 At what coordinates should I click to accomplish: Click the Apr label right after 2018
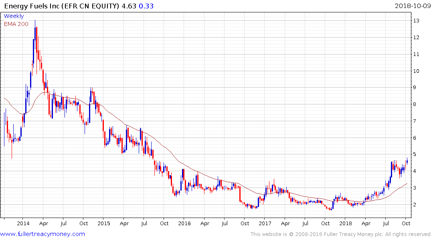pyautogui.click(x=366, y=223)
